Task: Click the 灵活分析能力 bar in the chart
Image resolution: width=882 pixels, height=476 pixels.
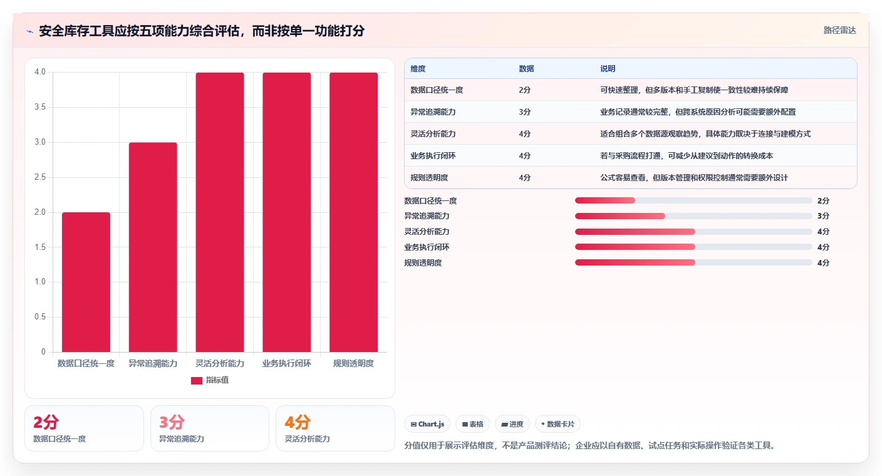Action: [220, 212]
